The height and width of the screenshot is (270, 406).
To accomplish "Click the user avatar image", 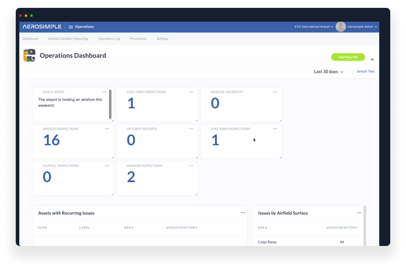I will pyautogui.click(x=340, y=26).
